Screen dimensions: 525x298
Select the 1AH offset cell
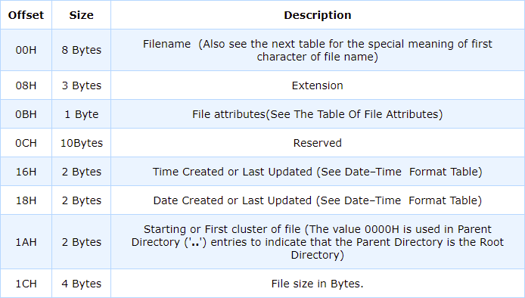(x=26, y=242)
